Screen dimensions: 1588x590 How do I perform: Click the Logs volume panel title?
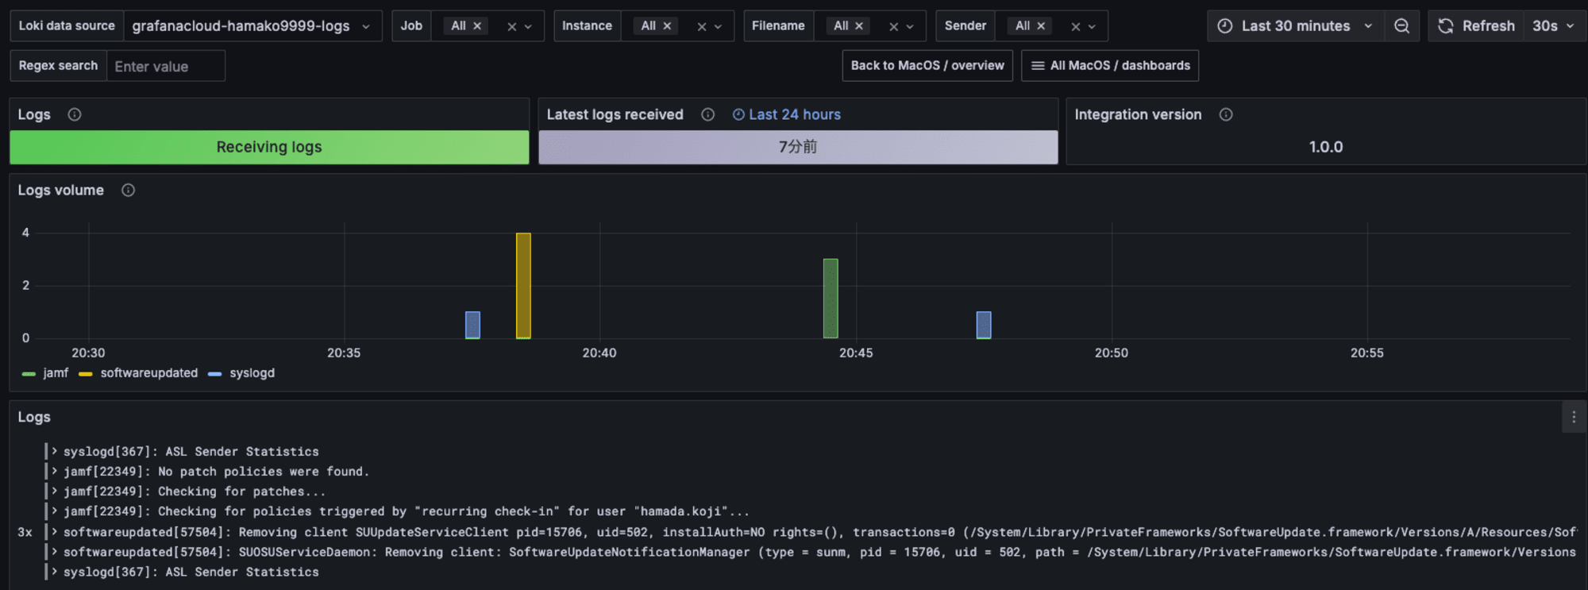[x=61, y=191]
